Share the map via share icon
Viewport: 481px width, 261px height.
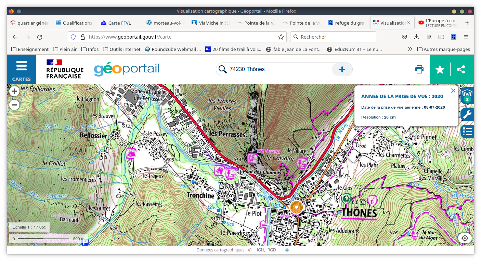coord(461,69)
